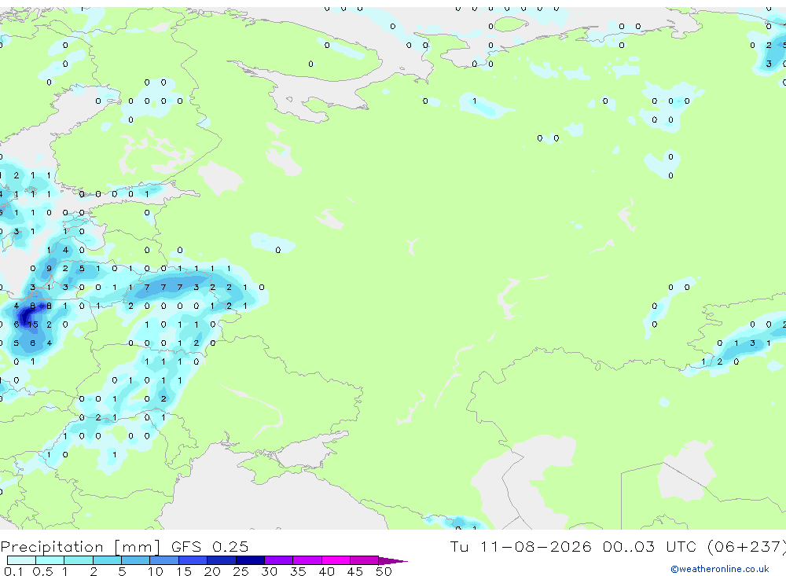Open the weatheronline.co.uk credit link
786x576 pixels.
point(720,569)
